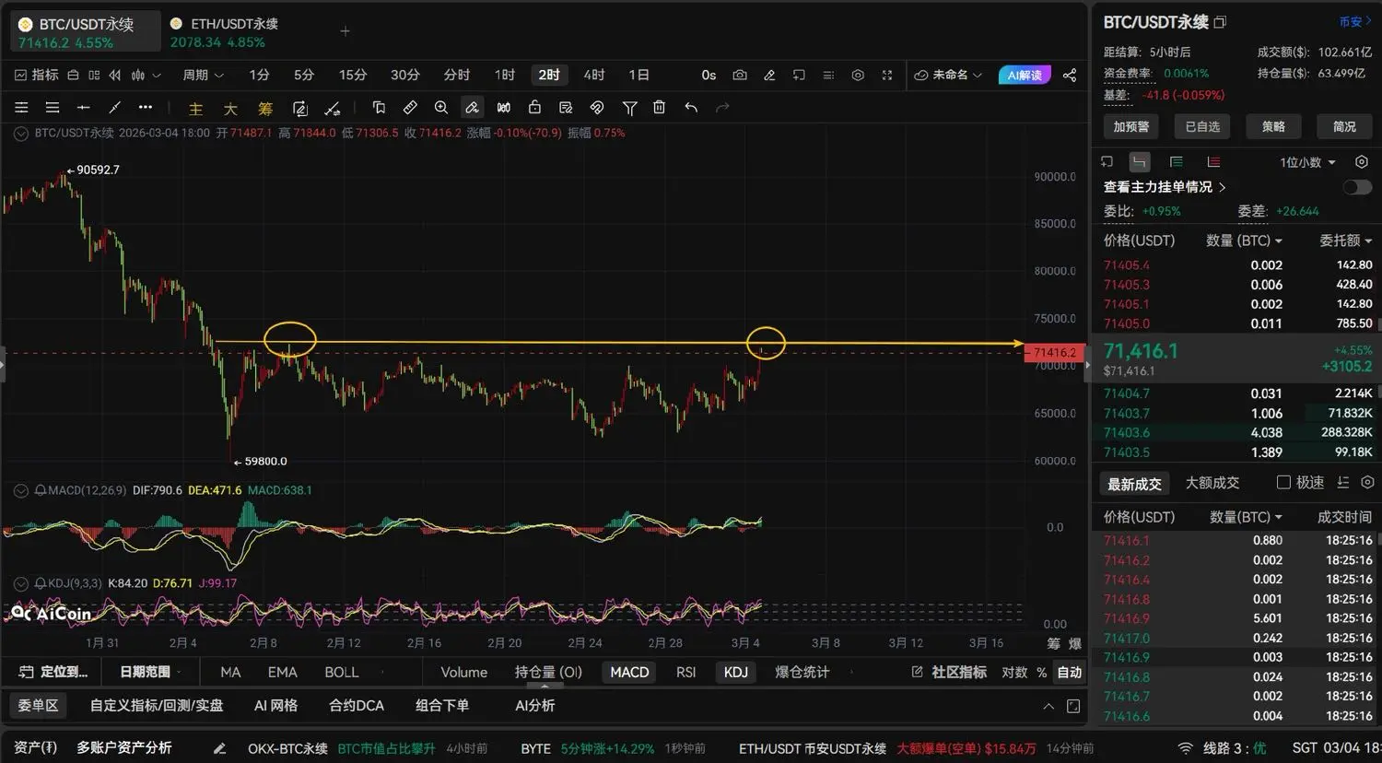The image size is (1382, 763).
Task: Show buy orders only in order book
Action: point(1177,162)
